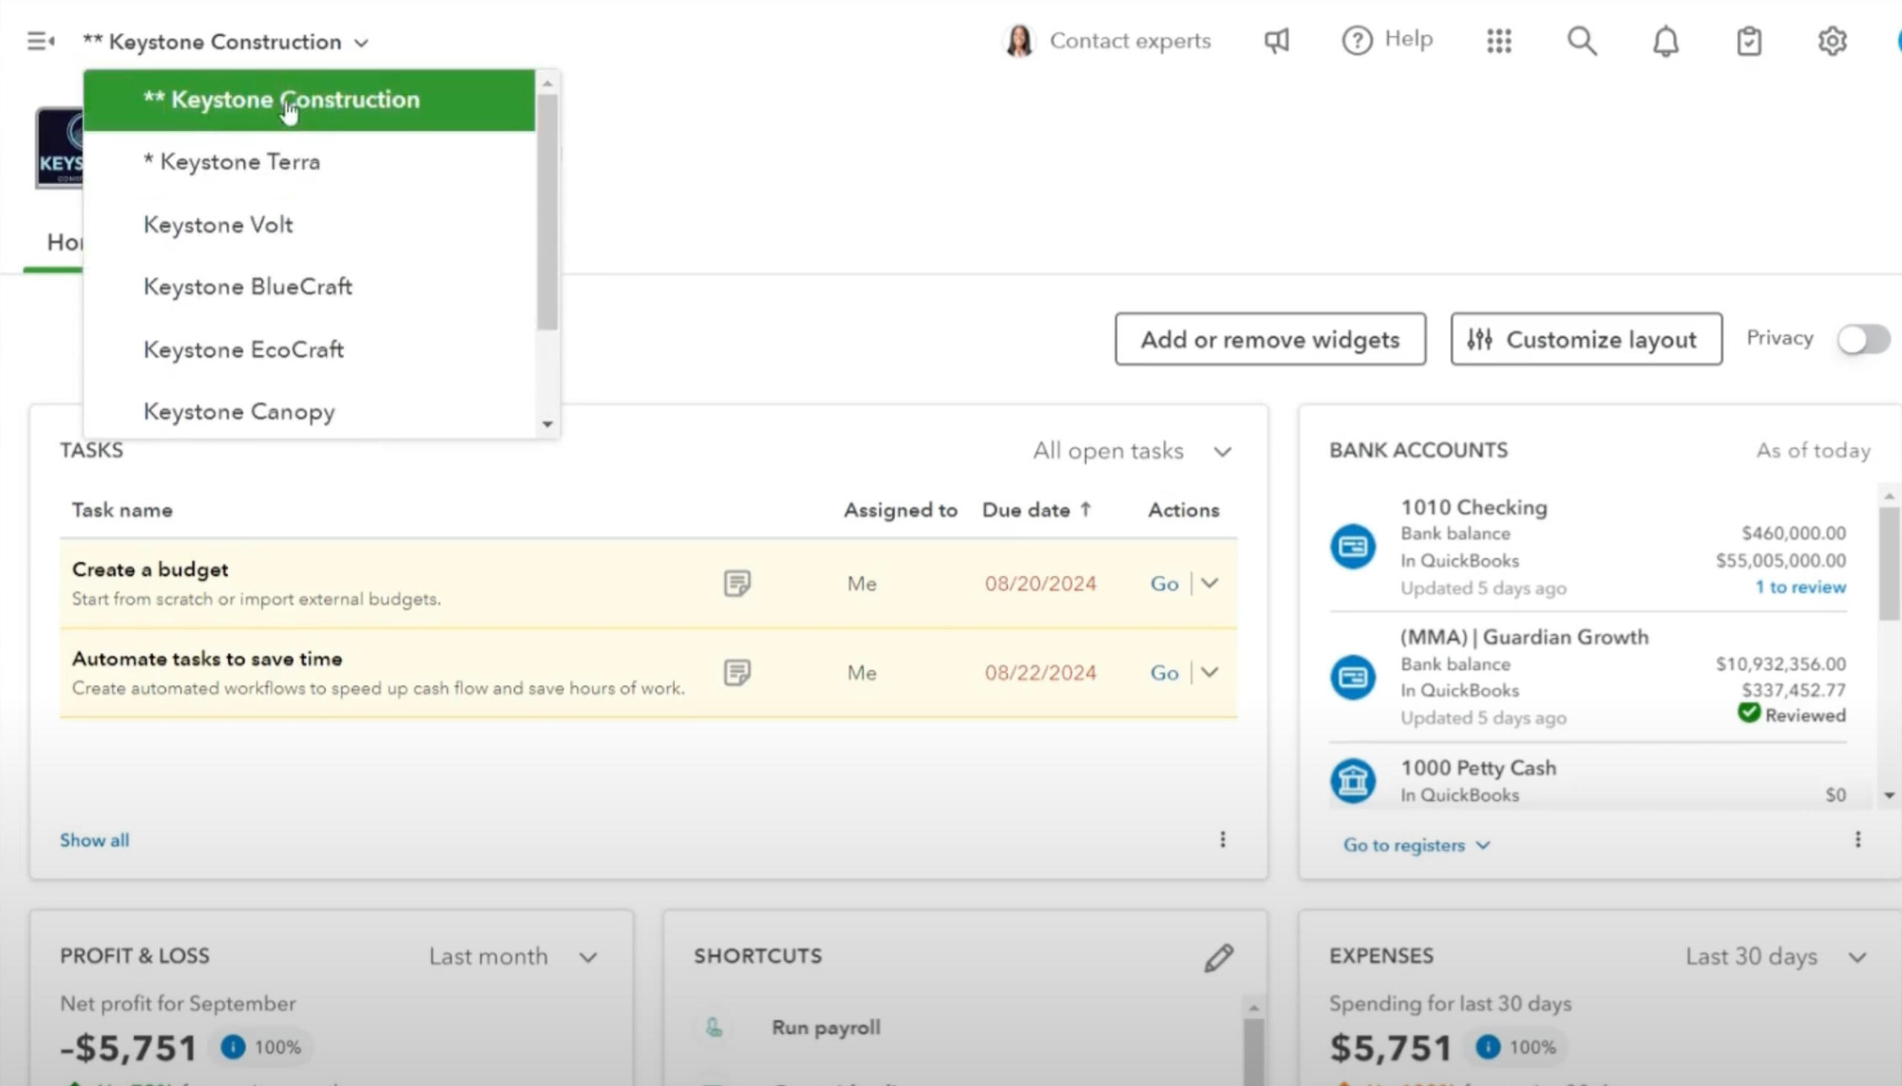Screen dimensions: 1902x1086
Task: Click Add or remove widgets button
Action: (x=1270, y=339)
